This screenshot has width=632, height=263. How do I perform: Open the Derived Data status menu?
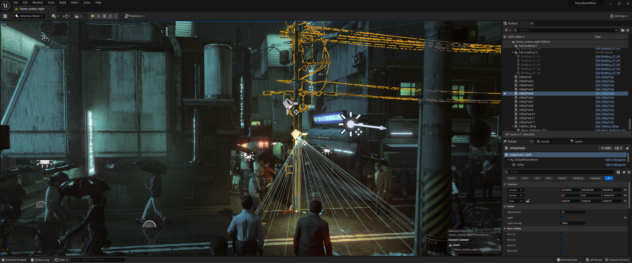567,260
